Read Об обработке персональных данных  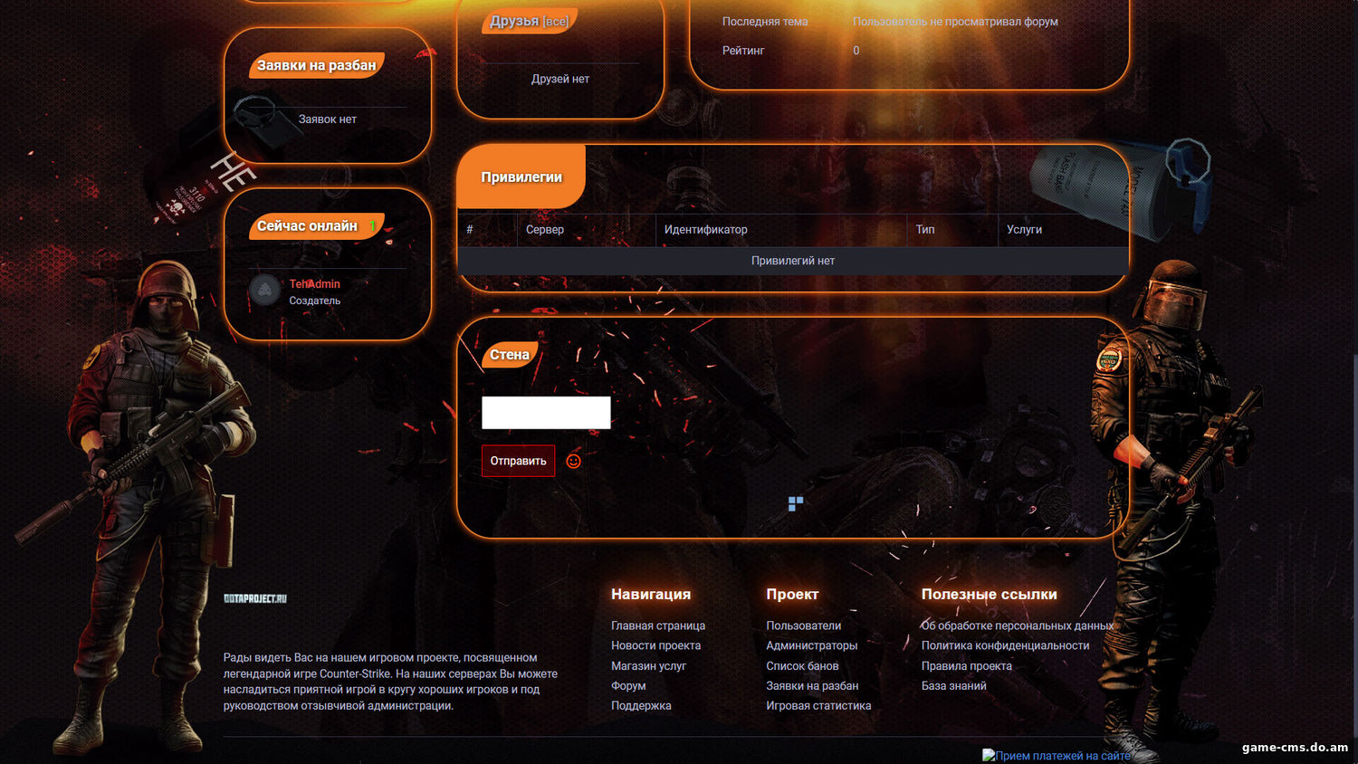pos(1018,626)
